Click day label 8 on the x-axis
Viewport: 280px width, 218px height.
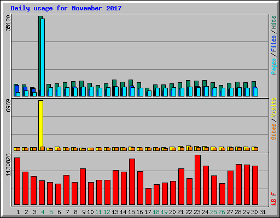pyautogui.click(x=75, y=212)
